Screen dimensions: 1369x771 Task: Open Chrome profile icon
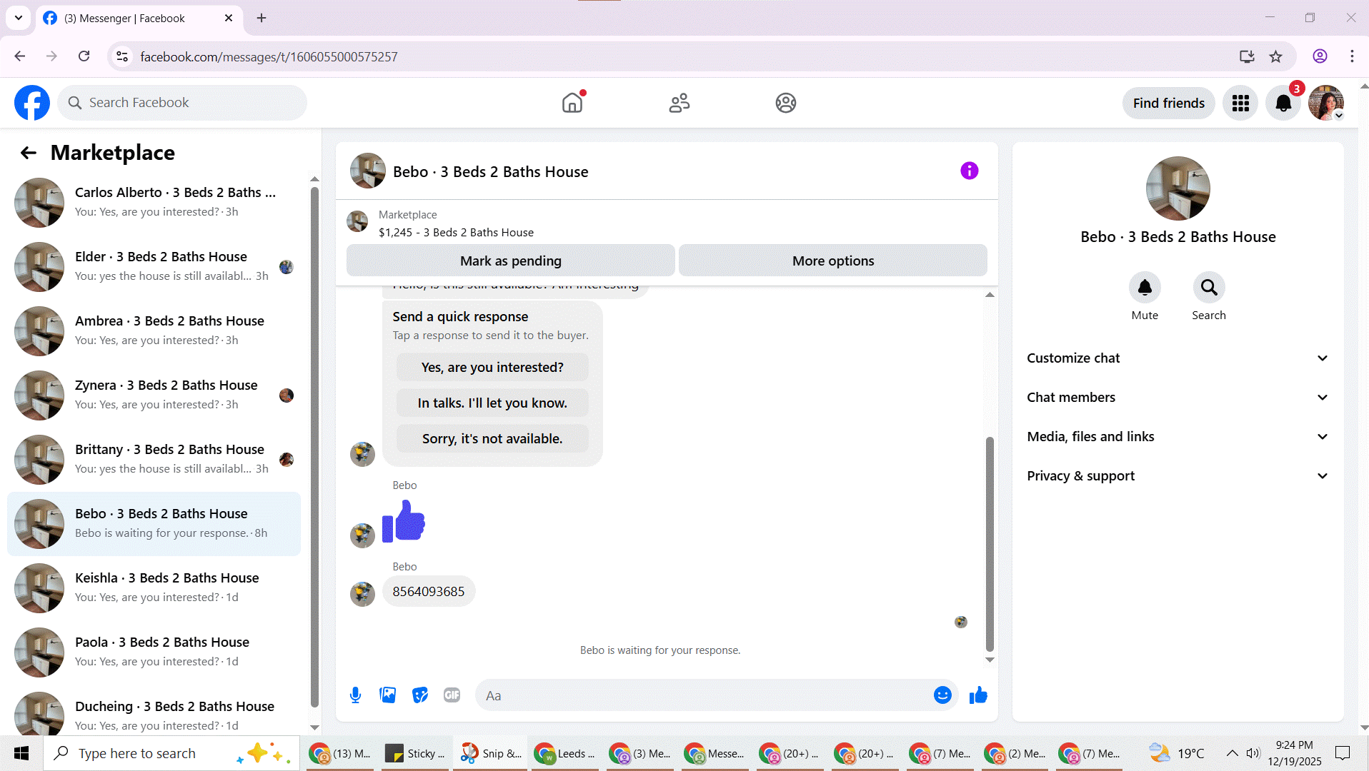[1320, 56]
